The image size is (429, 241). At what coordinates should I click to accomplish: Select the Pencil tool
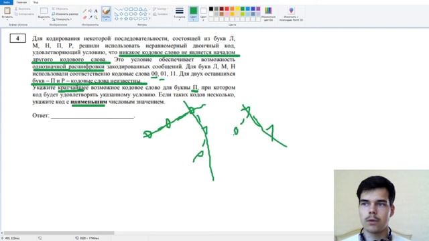pyautogui.click(x=85, y=11)
